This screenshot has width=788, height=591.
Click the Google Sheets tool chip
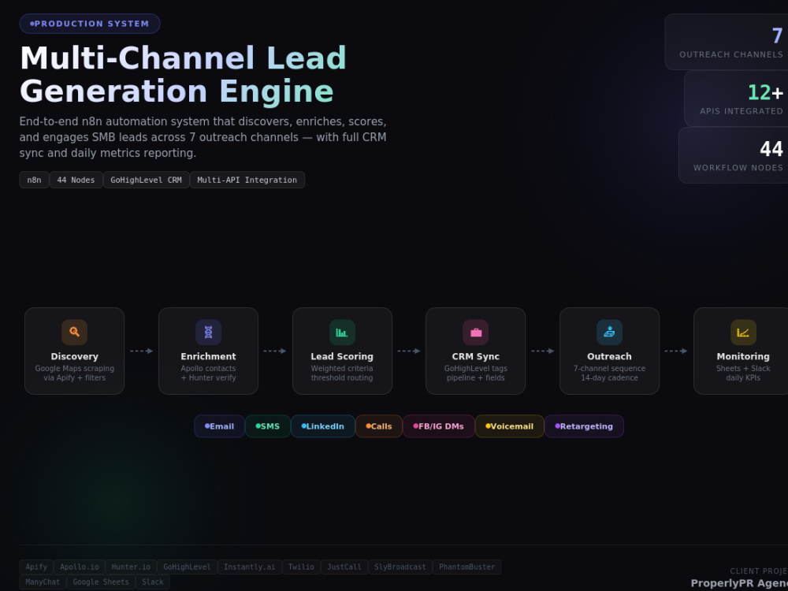point(101,582)
